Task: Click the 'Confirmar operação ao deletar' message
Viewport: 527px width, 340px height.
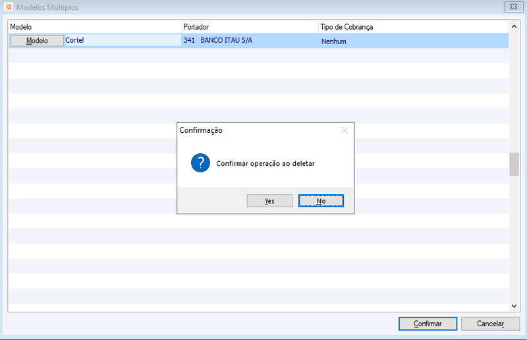Action: click(x=265, y=164)
